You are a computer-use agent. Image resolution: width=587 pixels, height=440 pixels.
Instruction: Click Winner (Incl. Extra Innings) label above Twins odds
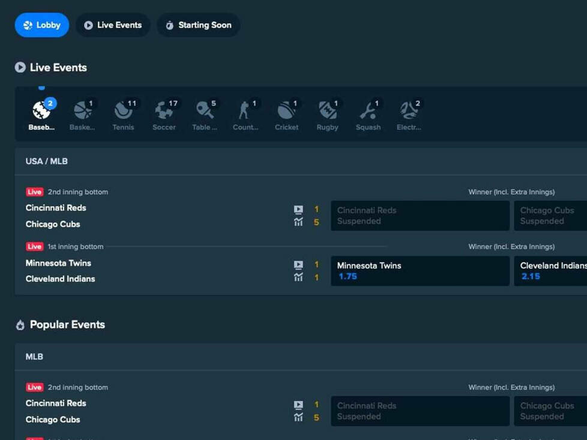pos(511,247)
